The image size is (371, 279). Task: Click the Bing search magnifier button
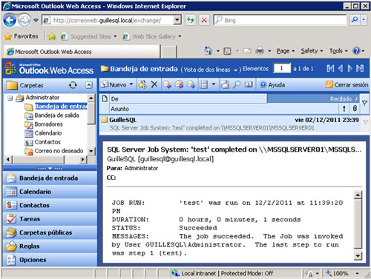click(355, 20)
